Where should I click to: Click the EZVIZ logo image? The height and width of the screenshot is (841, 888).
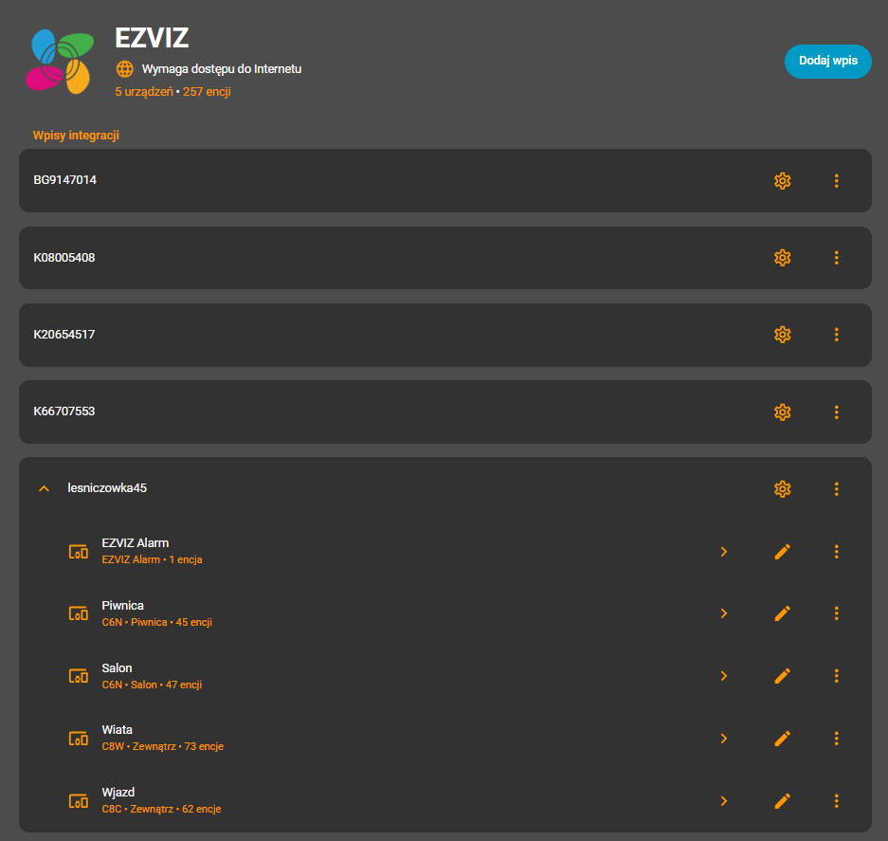[61, 63]
